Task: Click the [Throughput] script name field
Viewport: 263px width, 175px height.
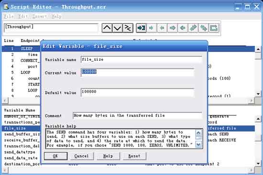Action: pos(51,28)
